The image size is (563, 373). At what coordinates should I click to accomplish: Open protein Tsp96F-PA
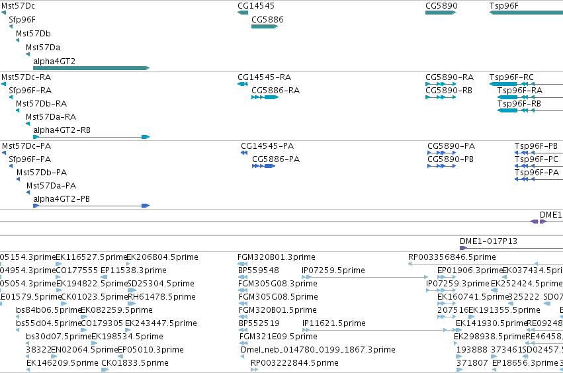click(x=537, y=173)
